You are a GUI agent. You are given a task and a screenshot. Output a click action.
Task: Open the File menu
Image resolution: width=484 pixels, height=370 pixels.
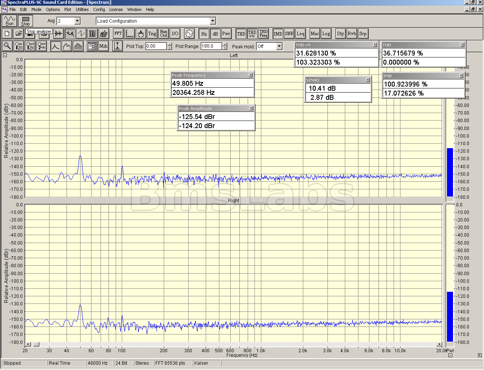[x=12, y=9]
